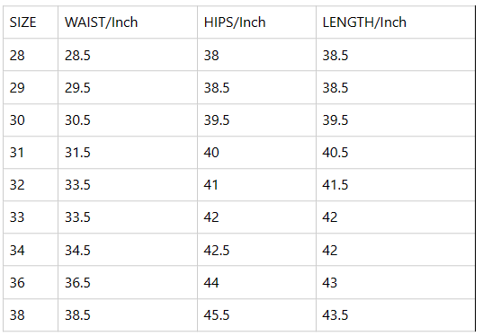Select hips value 42.5

217,250
